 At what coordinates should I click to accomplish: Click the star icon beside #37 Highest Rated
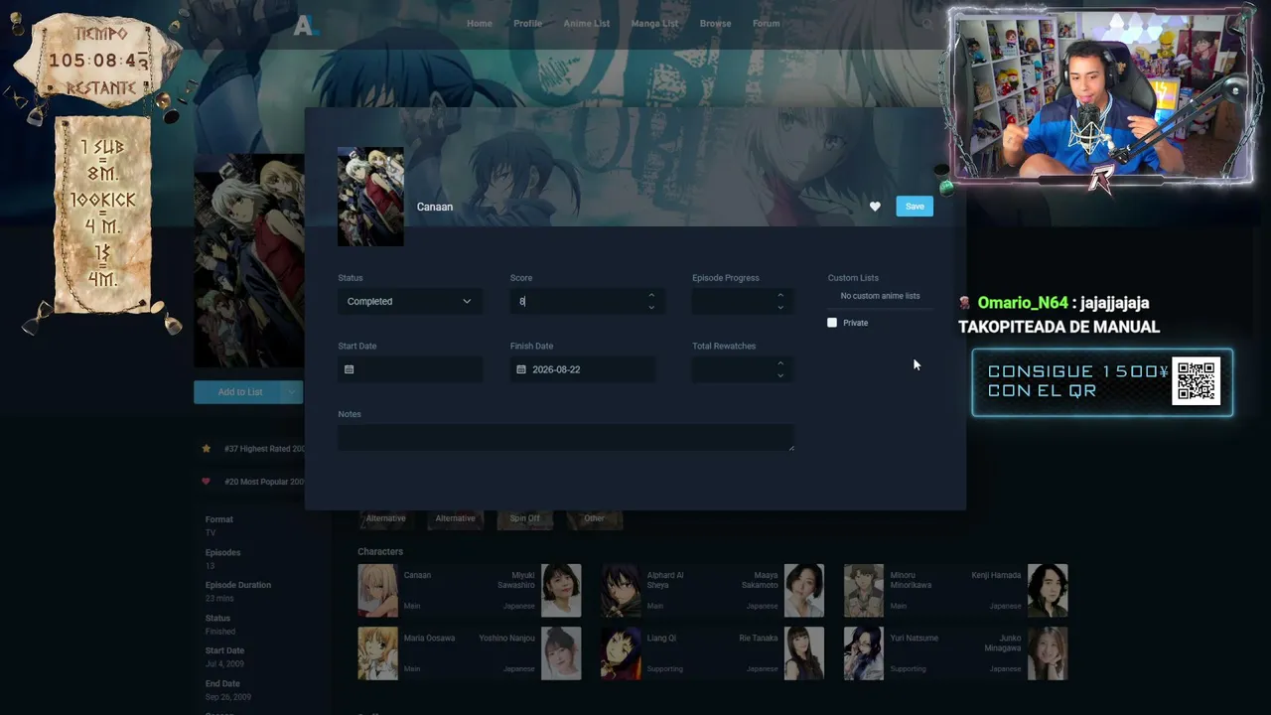pyautogui.click(x=207, y=449)
